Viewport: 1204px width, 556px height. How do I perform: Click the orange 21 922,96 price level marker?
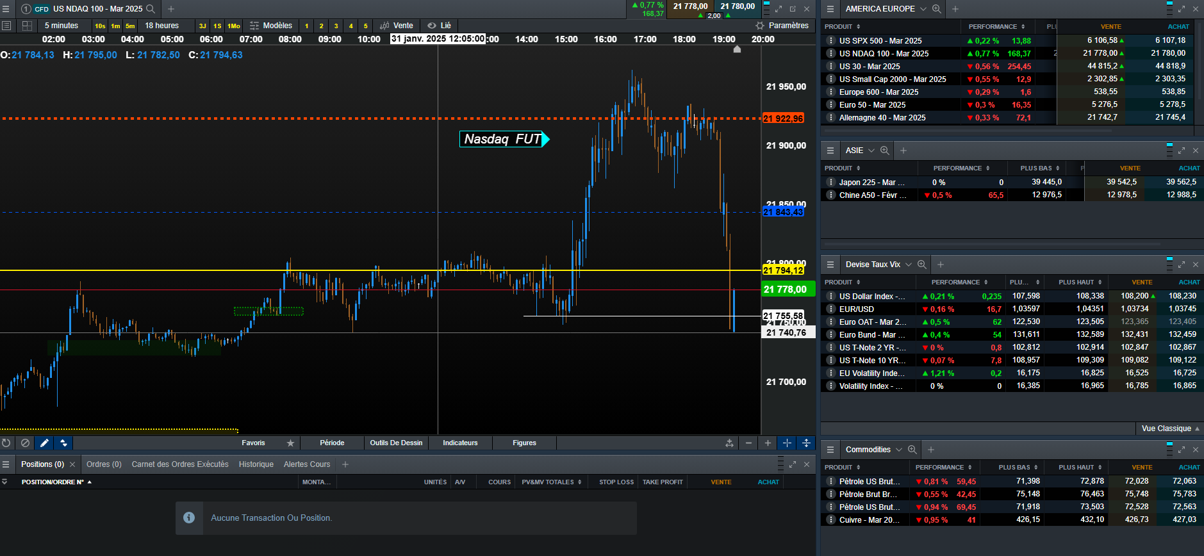tap(783, 119)
